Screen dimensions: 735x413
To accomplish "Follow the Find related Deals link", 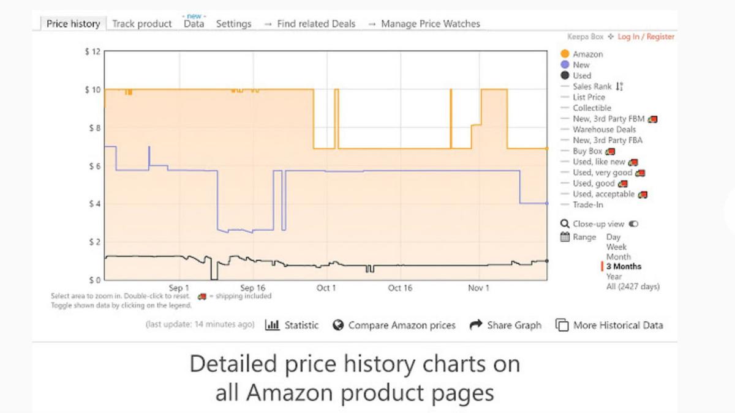I will (x=315, y=24).
